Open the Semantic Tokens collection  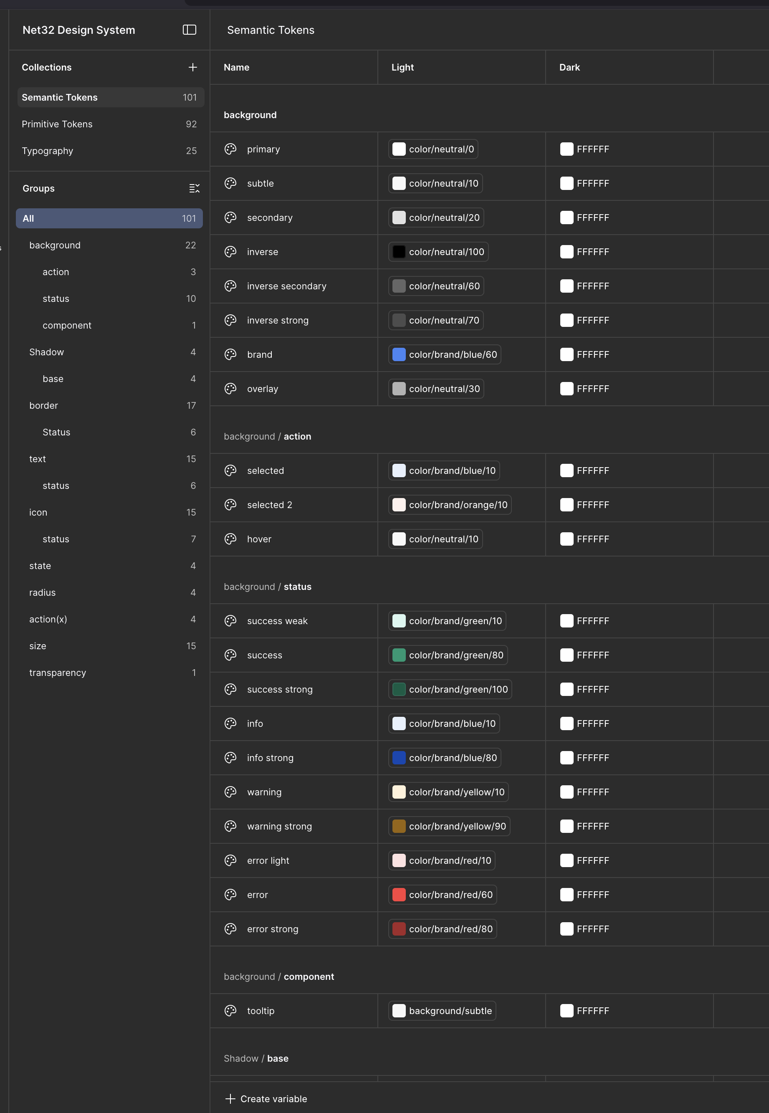point(110,97)
